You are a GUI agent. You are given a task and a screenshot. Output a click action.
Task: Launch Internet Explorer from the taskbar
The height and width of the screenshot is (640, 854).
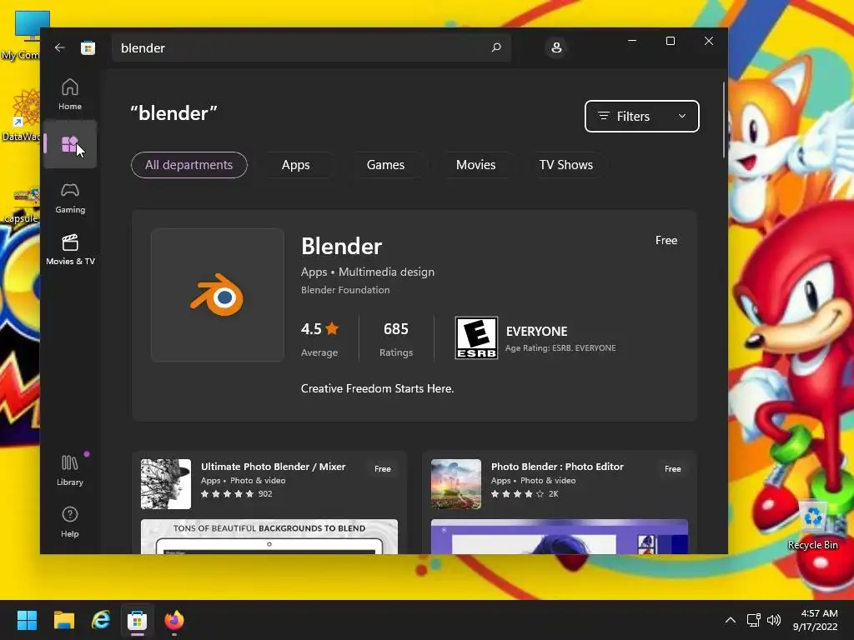pyautogui.click(x=101, y=620)
